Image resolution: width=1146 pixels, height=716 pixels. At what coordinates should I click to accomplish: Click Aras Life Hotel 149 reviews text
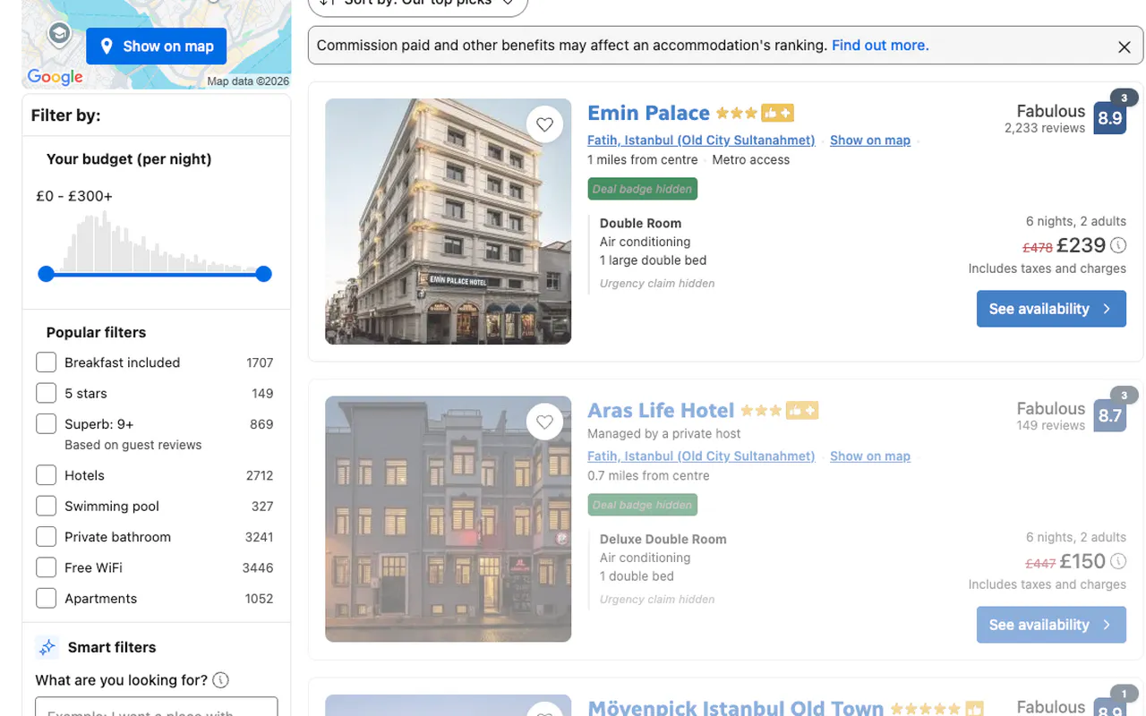[x=1051, y=425]
